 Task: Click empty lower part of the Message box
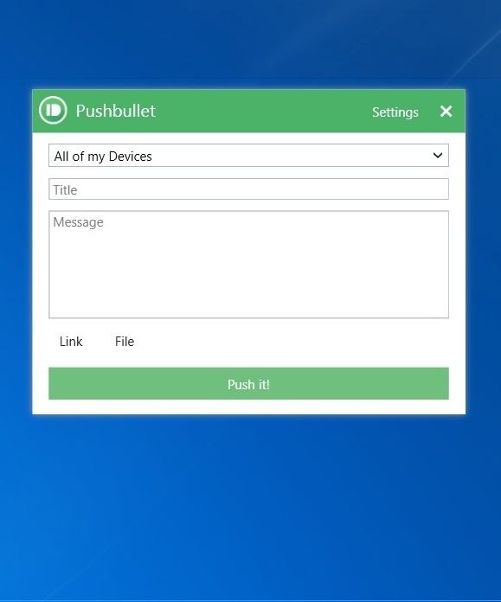pos(248,291)
